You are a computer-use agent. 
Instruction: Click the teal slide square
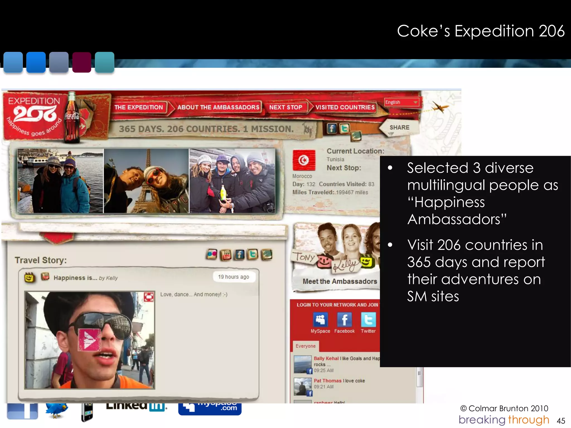tap(105, 62)
